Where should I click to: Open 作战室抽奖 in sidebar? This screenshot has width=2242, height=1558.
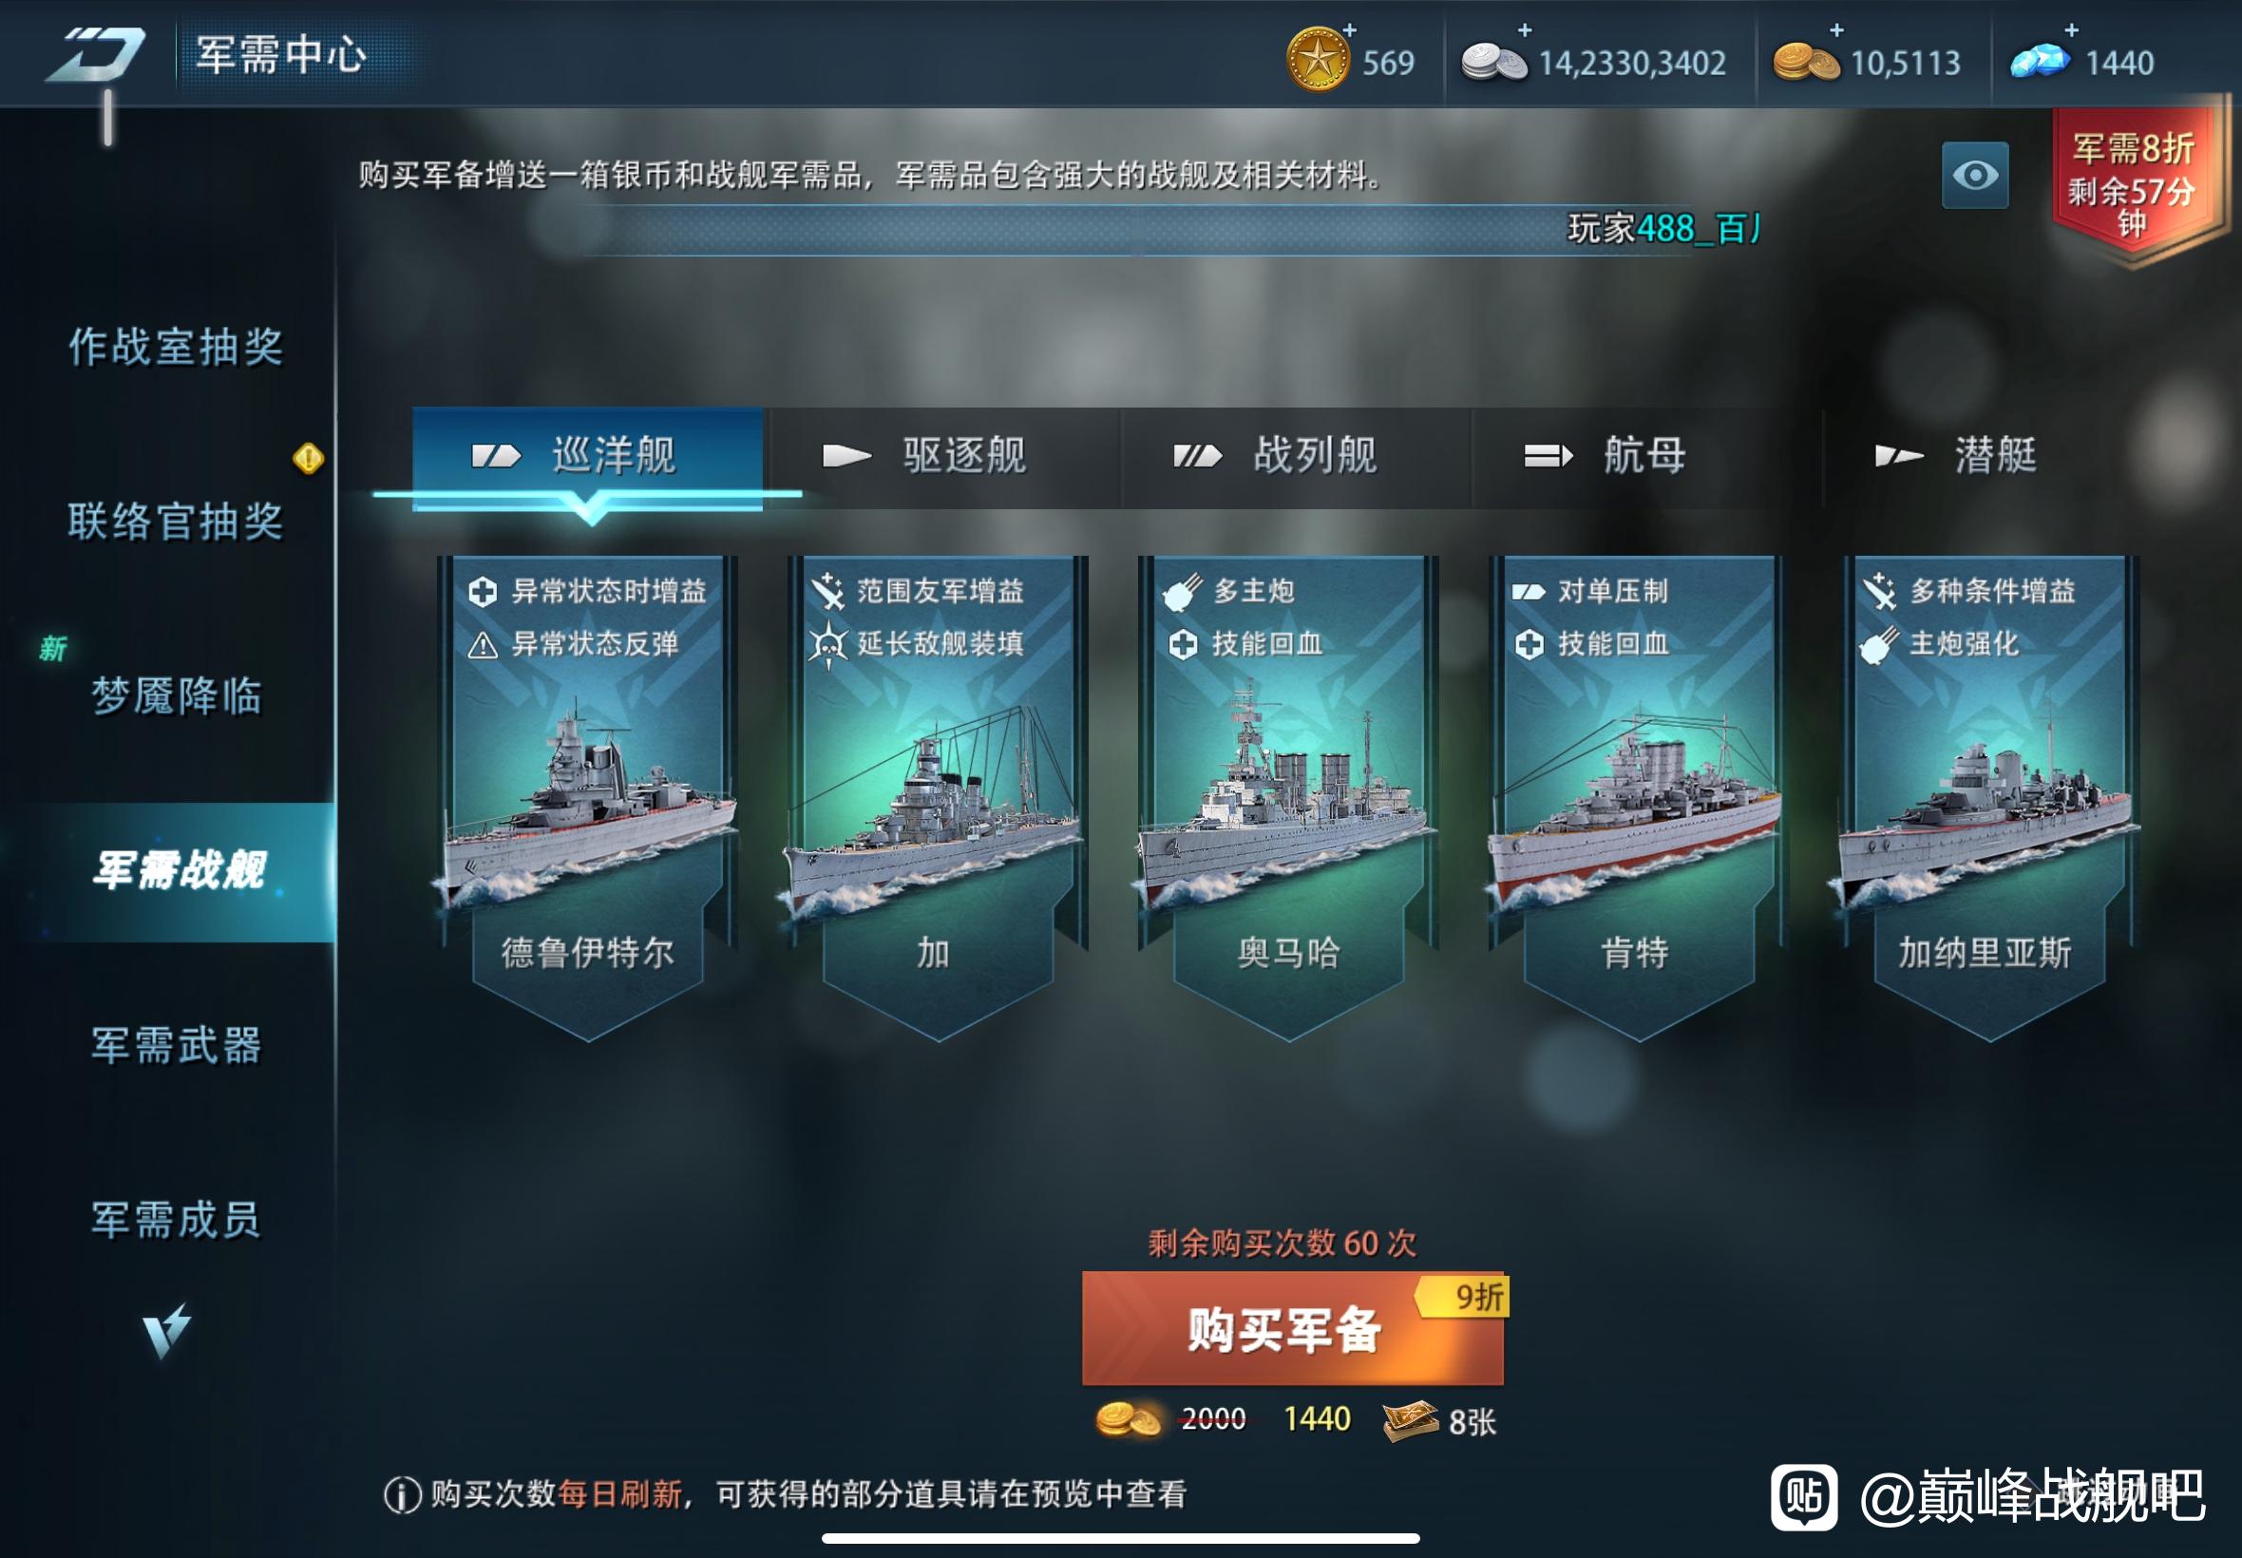176,347
